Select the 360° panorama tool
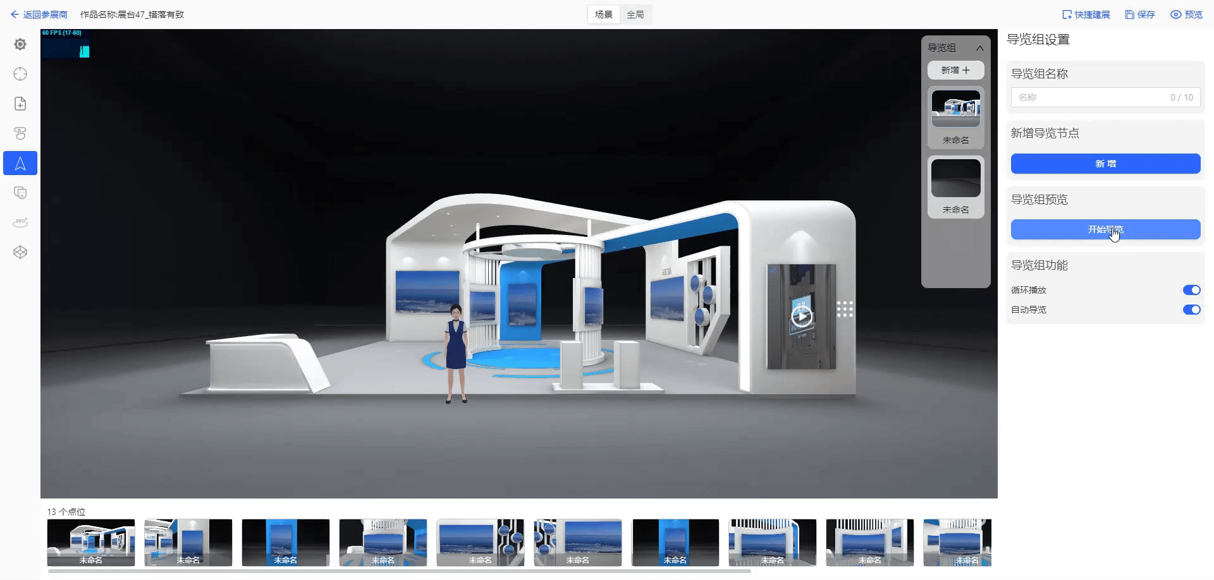The width and height of the screenshot is (1214, 580). tap(20, 222)
